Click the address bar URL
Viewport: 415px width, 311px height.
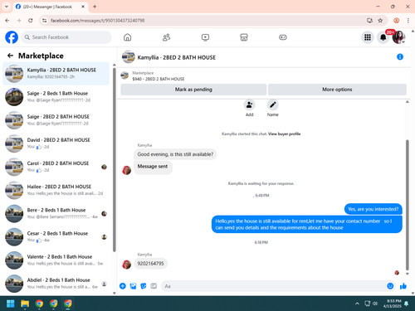pos(97,21)
